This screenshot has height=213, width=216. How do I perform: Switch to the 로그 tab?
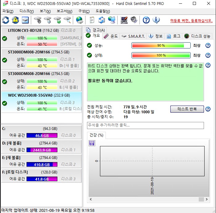tap(173, 36)
